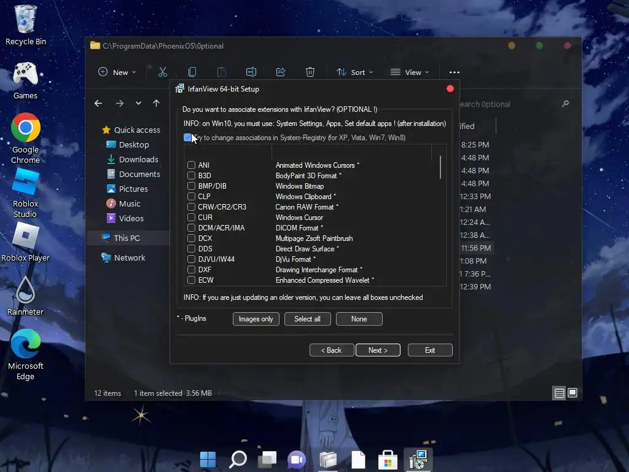Open Roblox Studio desktop icon

click(x=25, y=194)
